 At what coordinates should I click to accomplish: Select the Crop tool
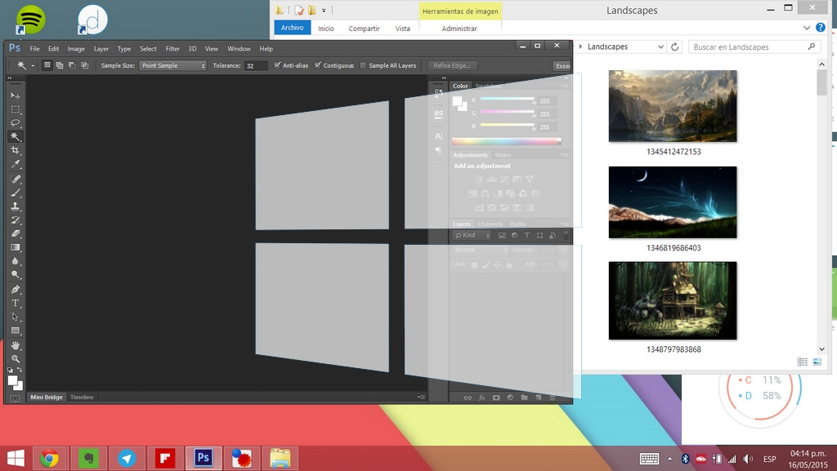click(16, 151)
